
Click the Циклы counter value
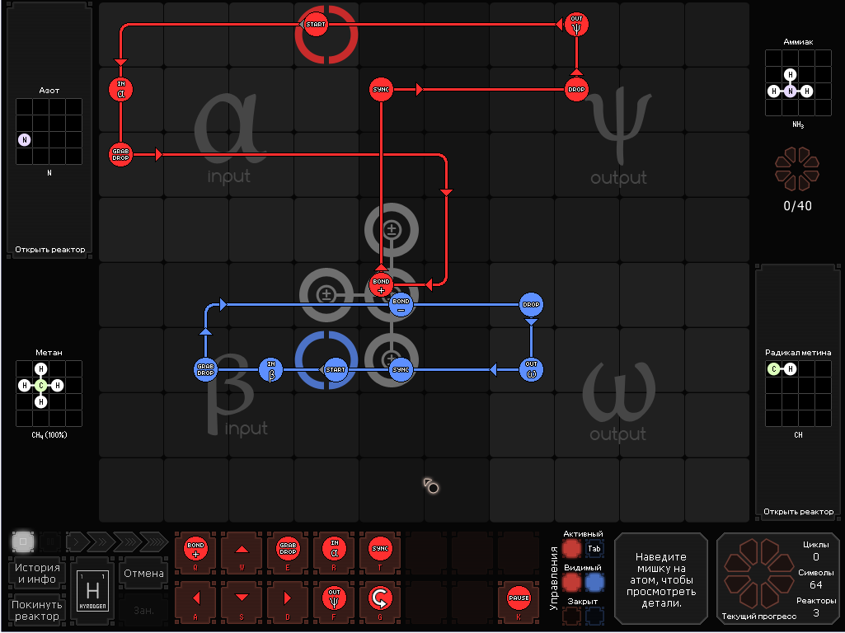point(816,557)
